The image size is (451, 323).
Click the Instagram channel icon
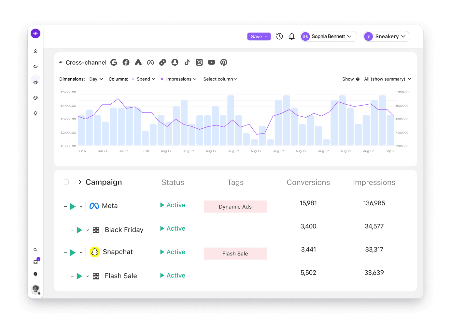(199, 62)
